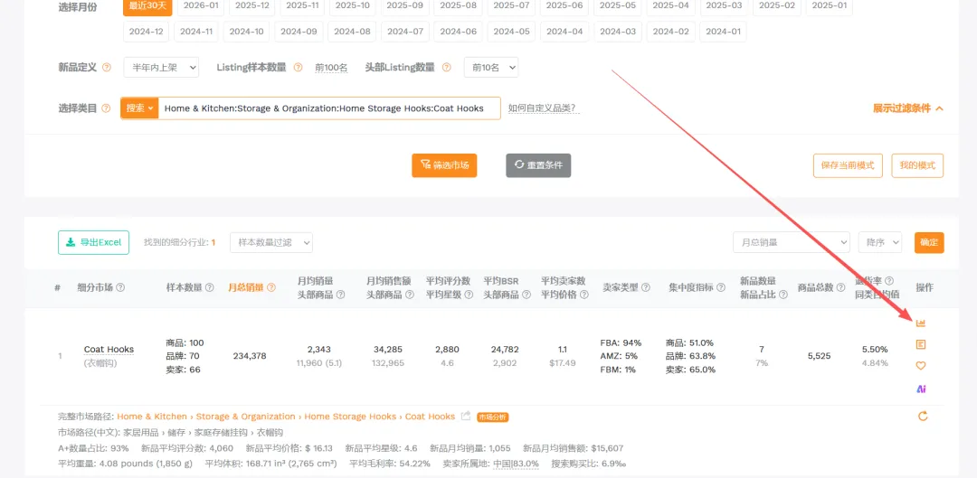This screenshot has width=977, height=478.
Task: Expand the 月总销量 sort field dropdown
Action: [x=791, y=242]
